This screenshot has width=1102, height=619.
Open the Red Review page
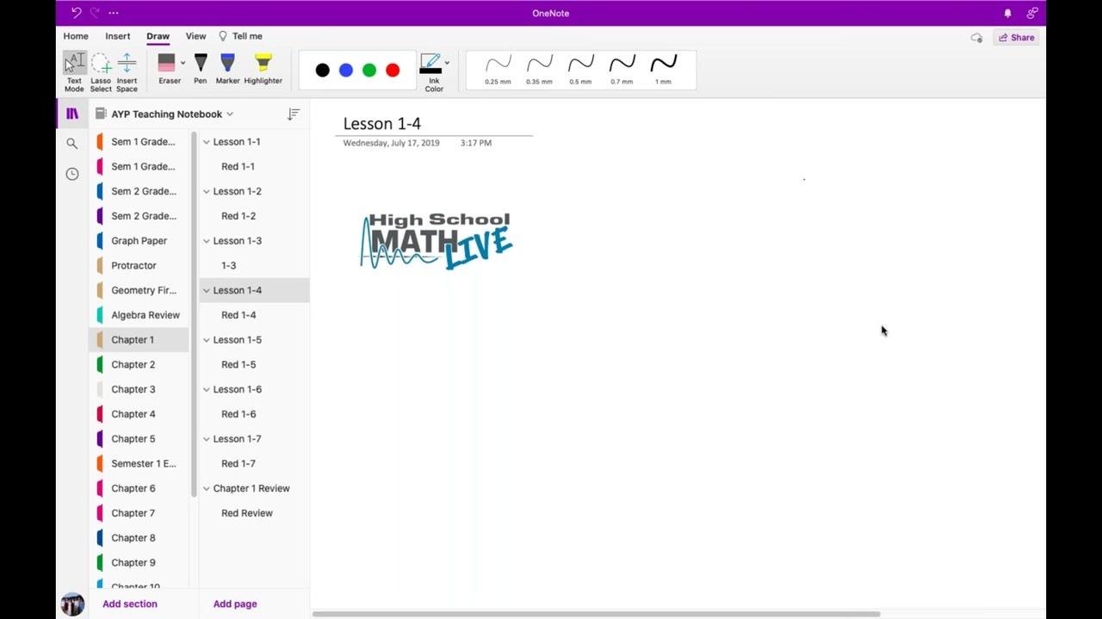pos(254,513)
